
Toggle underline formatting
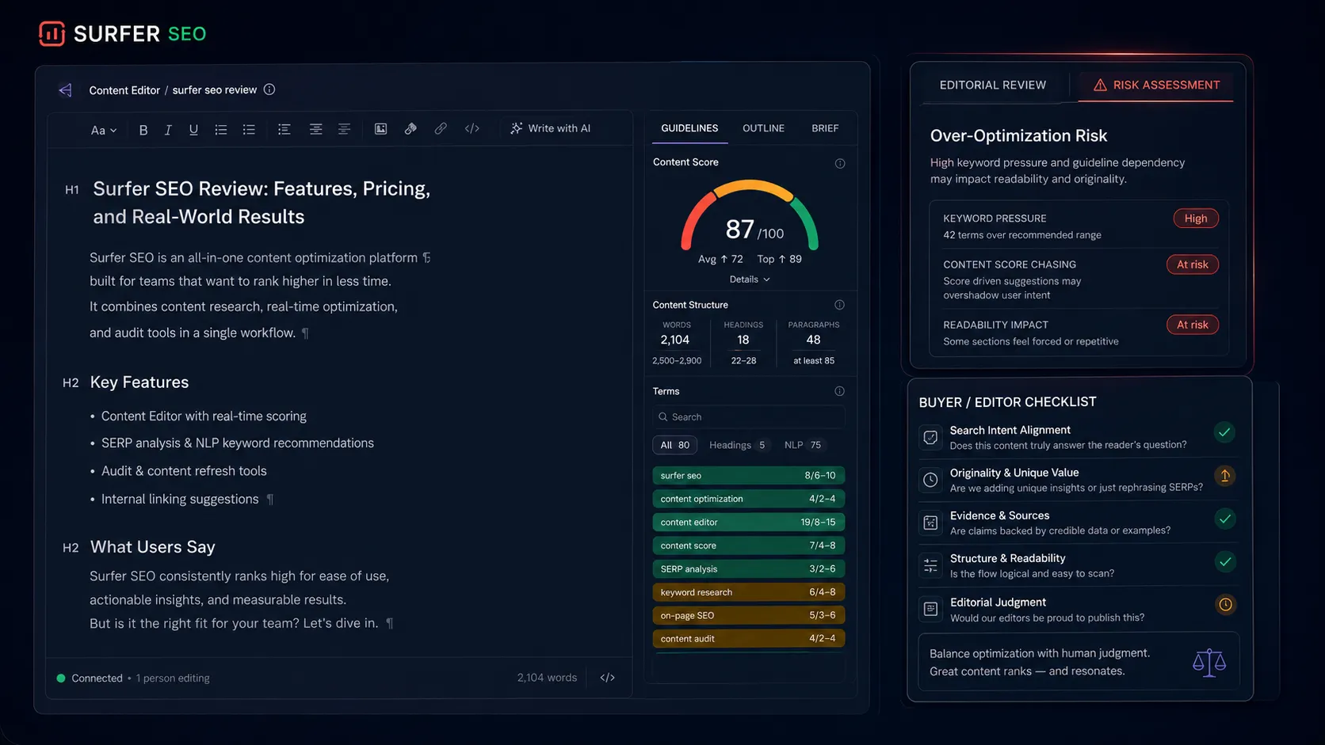[x=193, y=129]
